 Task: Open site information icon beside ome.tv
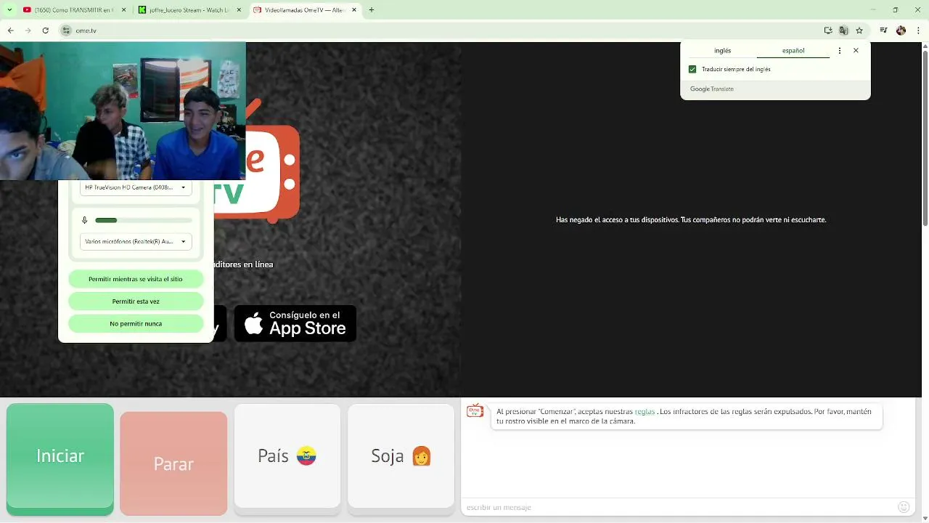(66, 31)
